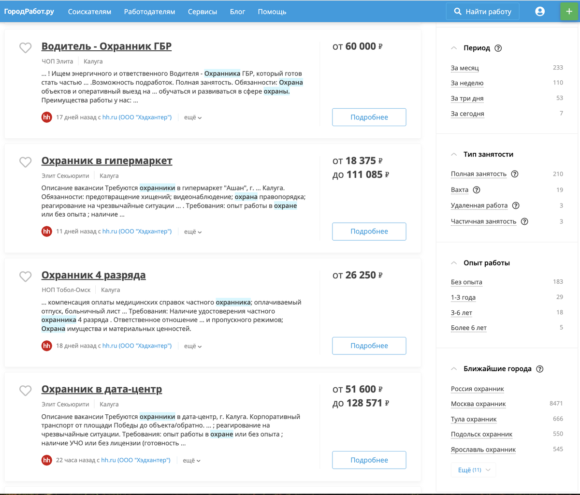
Task: Click hh logo in Водитель - Охранник ГБР card
Action: click(x=47, y=117)
